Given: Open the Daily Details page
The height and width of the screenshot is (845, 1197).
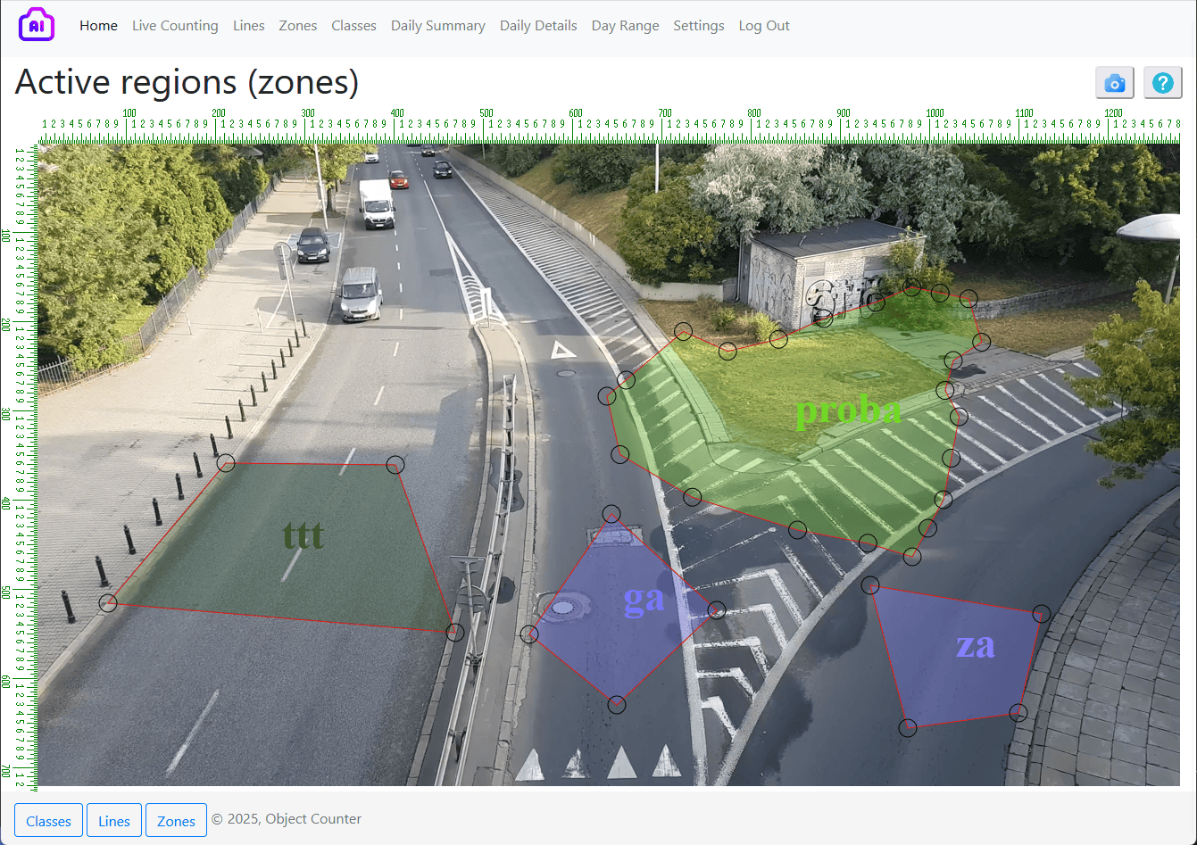Looking at the screenshot, I should pyautogui.click(x=538, y=26).
